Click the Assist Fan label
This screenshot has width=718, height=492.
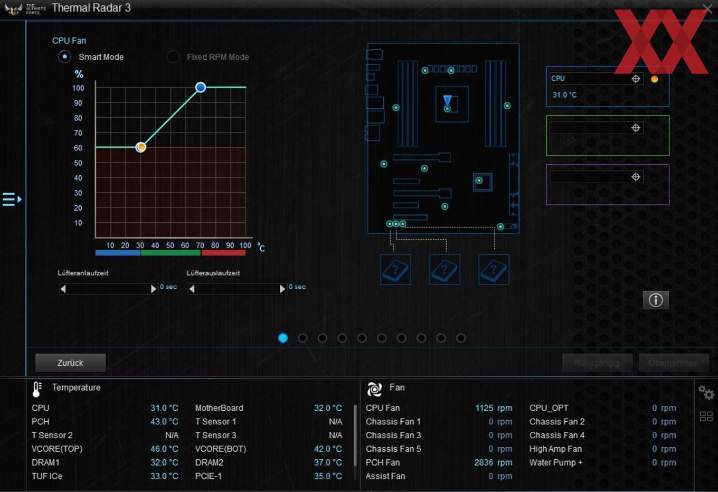click(x=385, y=476)
